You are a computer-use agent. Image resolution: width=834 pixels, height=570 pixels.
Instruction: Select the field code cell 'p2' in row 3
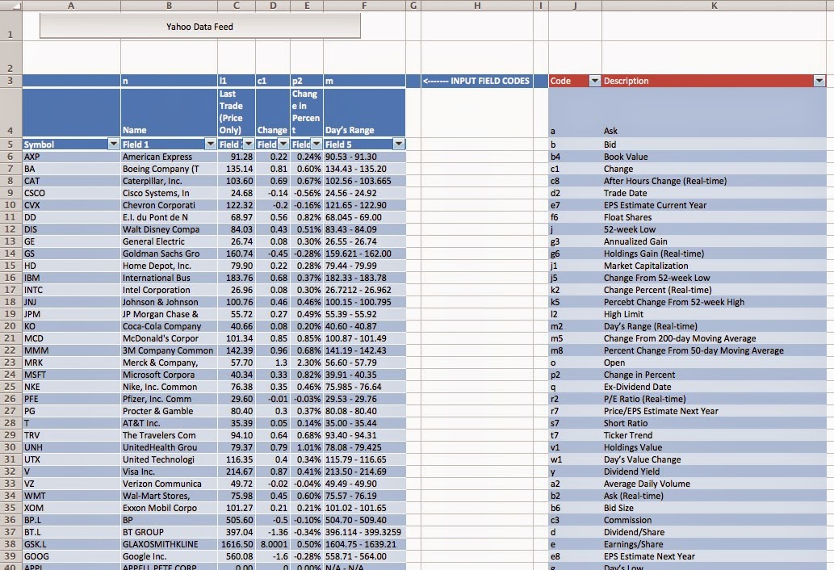[x=306, y=81]
